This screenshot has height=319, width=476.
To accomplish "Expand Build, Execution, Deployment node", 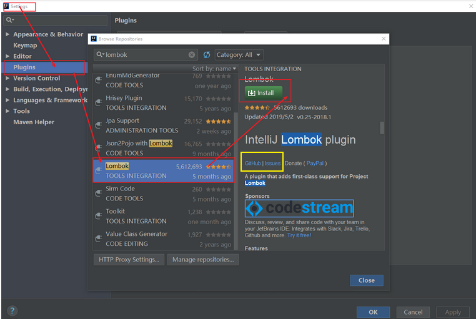I will pyautogui.click(x=7, y=89).
